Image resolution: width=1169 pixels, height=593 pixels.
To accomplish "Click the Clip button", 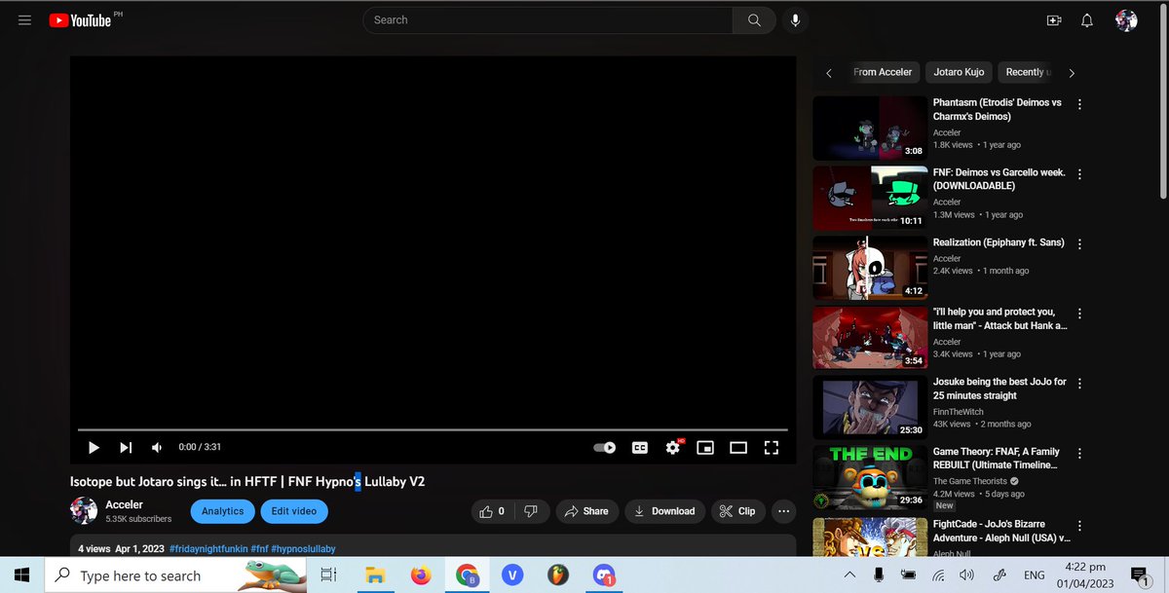I will click(x=737, y=510).
